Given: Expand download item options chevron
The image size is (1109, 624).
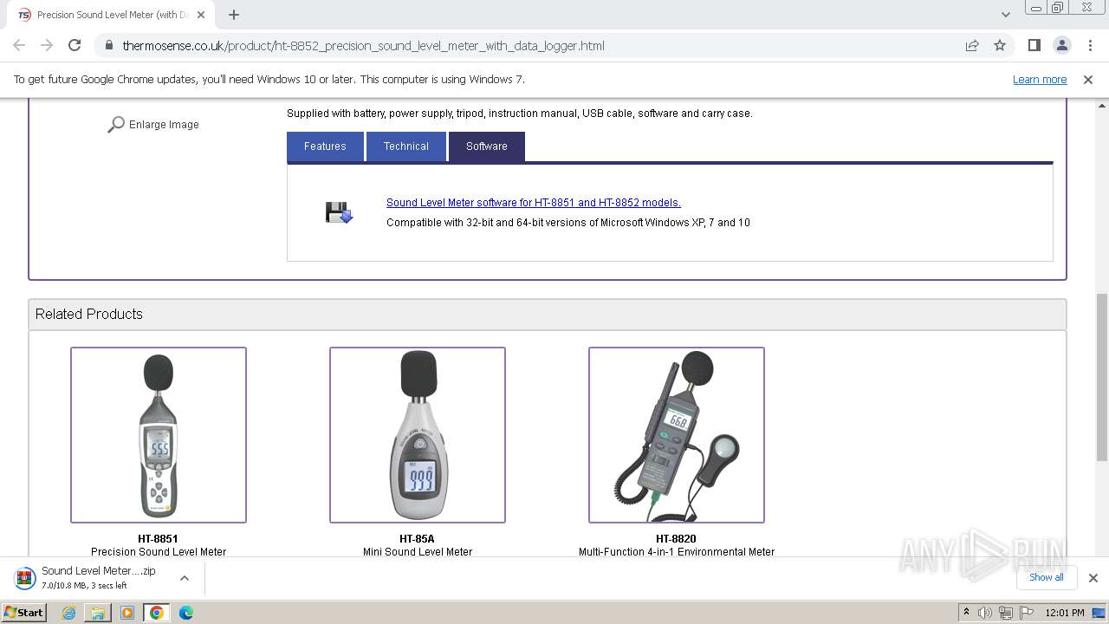Looking at the screenshot, I should pyautogui.click(x=185, y=577).
